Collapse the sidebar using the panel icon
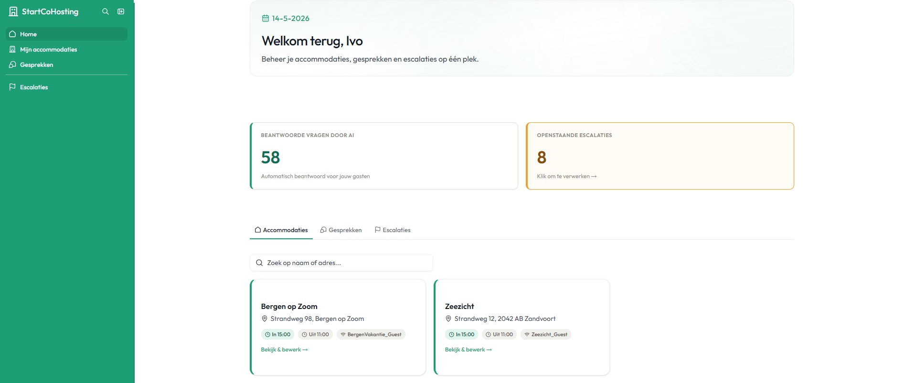This screenshot has height=383, width=905. point(121,11)
